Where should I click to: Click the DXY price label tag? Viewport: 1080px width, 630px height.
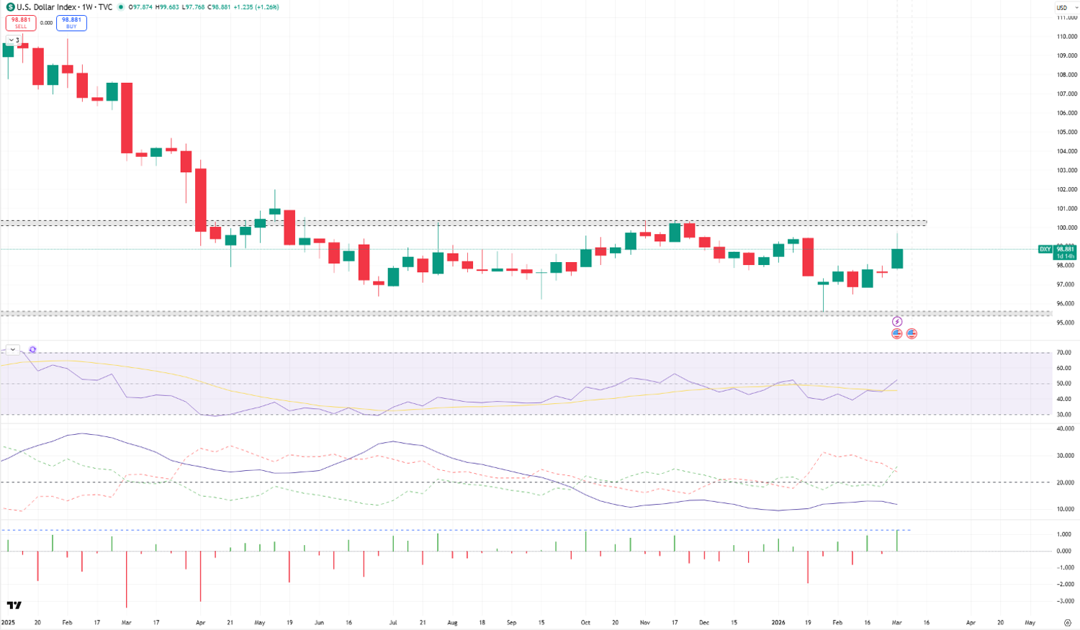click(1045, 249)
